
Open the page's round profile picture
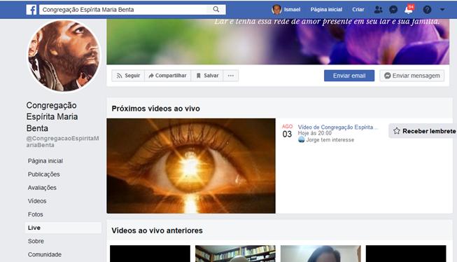(x=64, y=56)
